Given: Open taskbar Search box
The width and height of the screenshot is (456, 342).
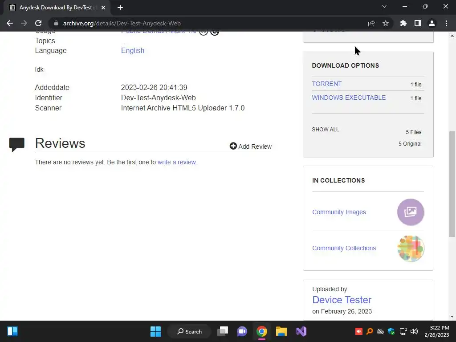Looking at the screenshot, I should tap(189, 331).
